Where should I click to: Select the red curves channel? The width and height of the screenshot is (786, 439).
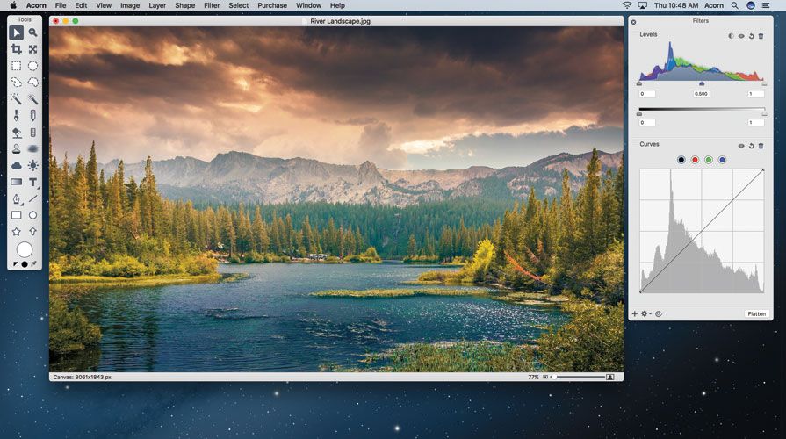pyautogui.click(x=695, y=160)
